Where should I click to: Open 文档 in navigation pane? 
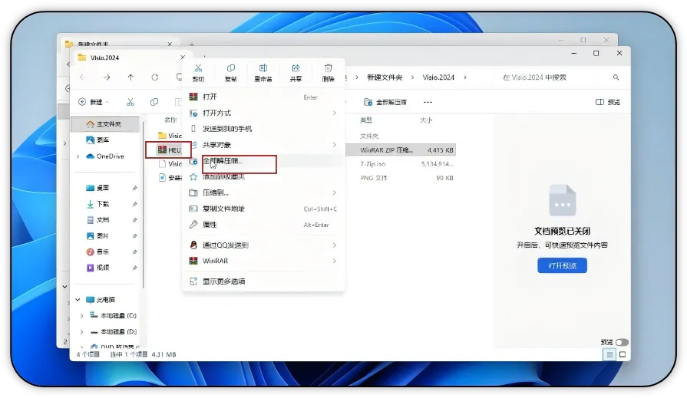point(103,220)
